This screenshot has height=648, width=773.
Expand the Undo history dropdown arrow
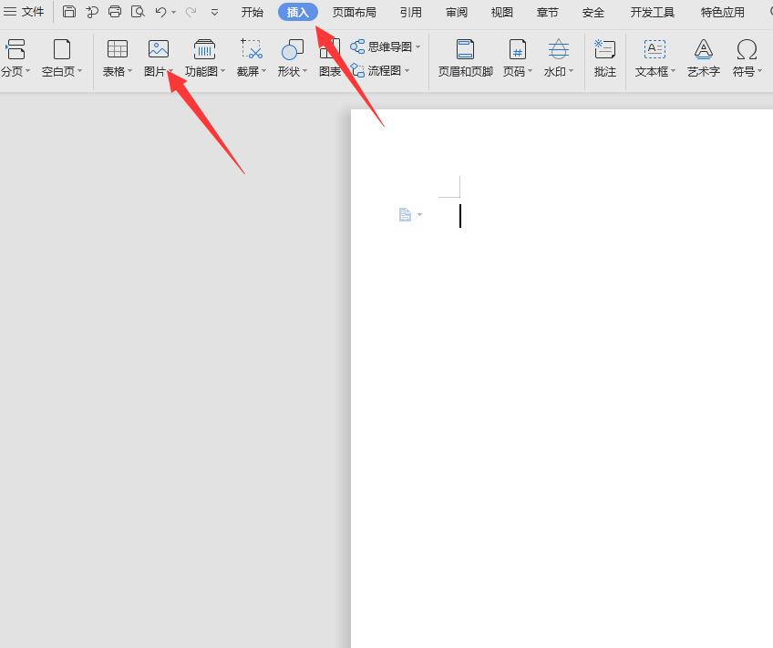coord(173,13)
